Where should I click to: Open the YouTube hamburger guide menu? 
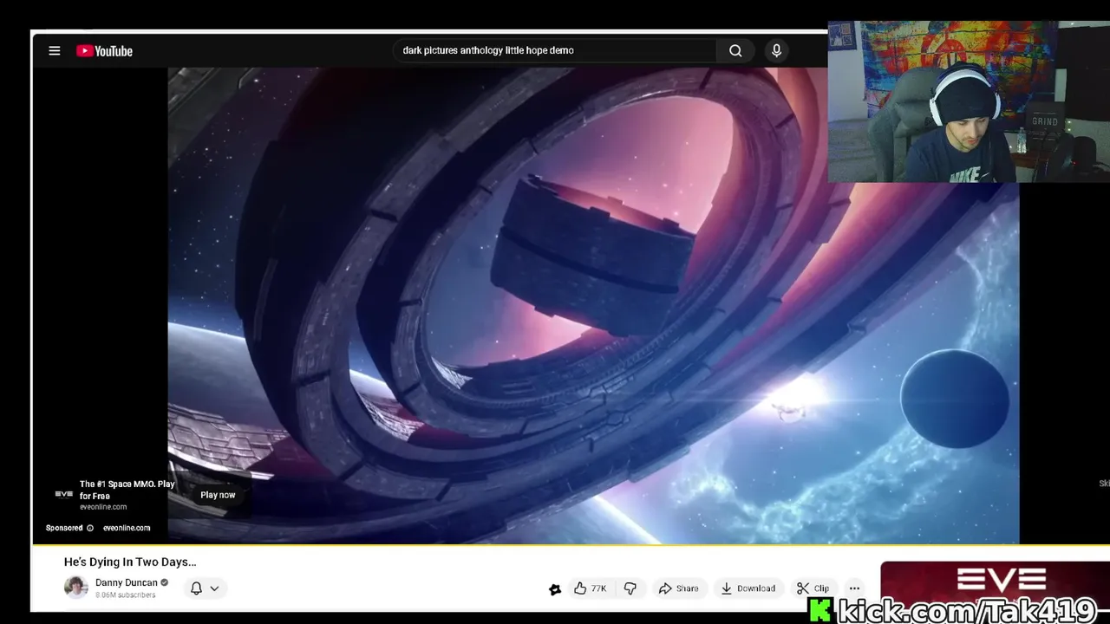(x=54, y=51)
